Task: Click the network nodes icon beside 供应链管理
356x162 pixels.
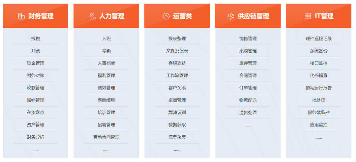Action: pyautogui.click(x=231, y=16)
